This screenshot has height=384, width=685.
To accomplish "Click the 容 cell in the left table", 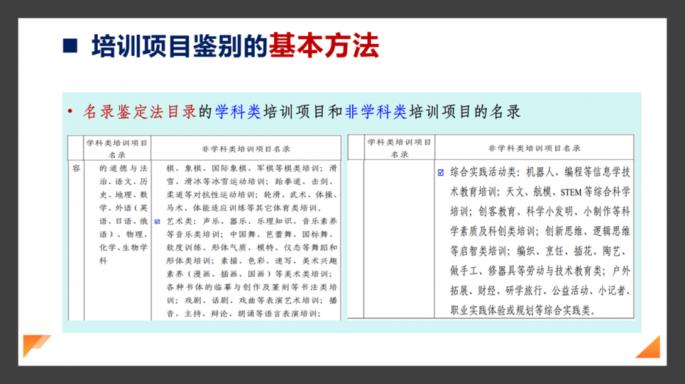I will [x=75, y=167].
